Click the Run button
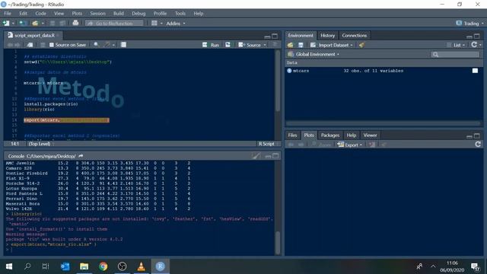The image size is (487, 274). pos(211,45)
